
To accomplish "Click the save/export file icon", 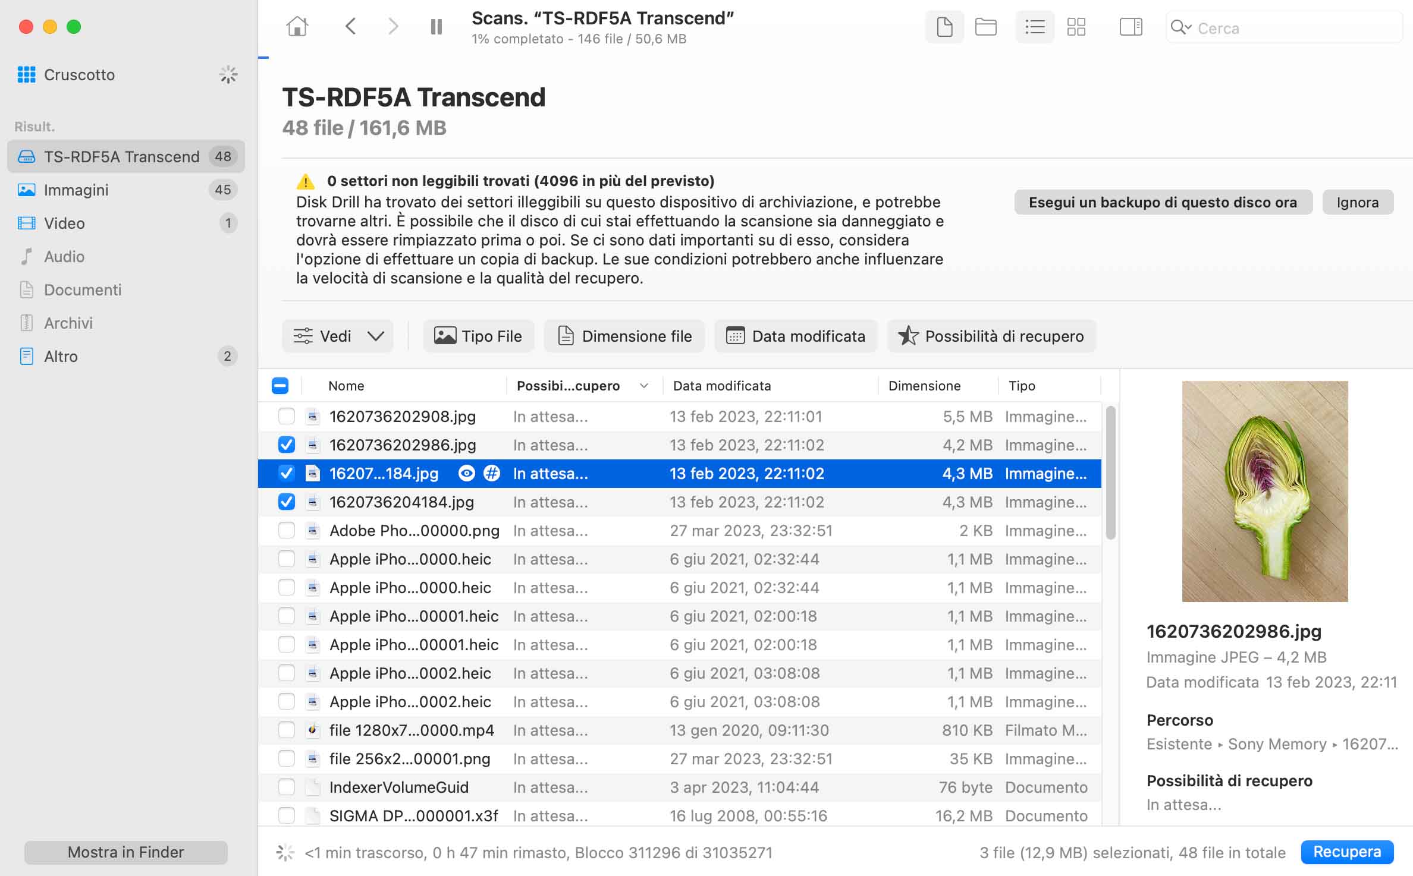I will (943, 27).
